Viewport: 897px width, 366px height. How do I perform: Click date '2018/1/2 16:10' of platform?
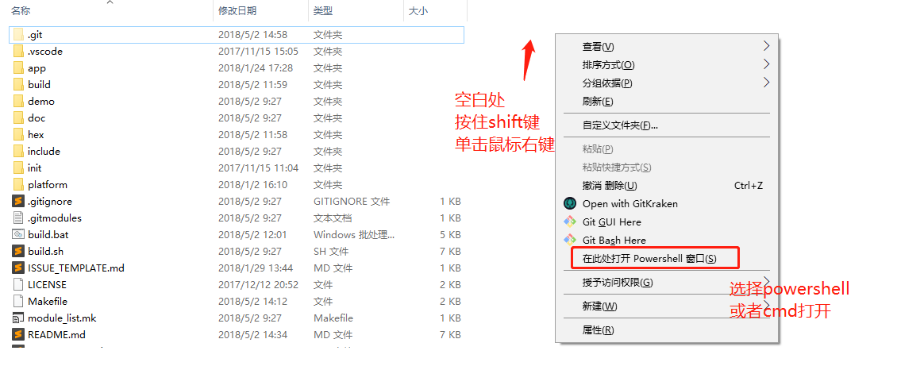point(252,185)
